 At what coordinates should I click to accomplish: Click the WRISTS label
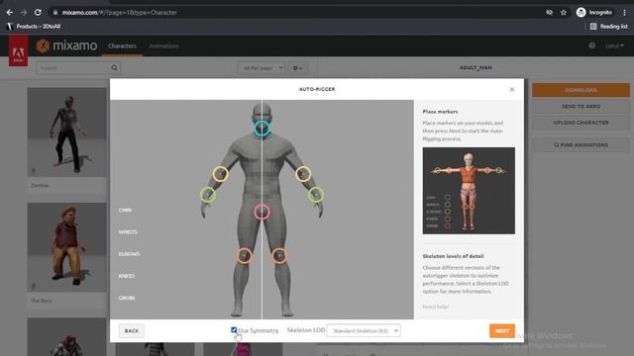pyautogui.click(x=128, y=232)
